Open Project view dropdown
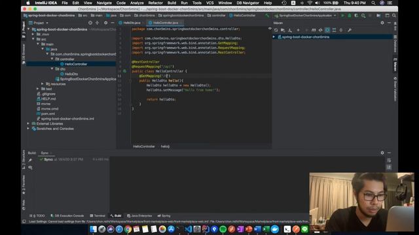The height and width of the screenshot is (235, 419). (39, 23)
